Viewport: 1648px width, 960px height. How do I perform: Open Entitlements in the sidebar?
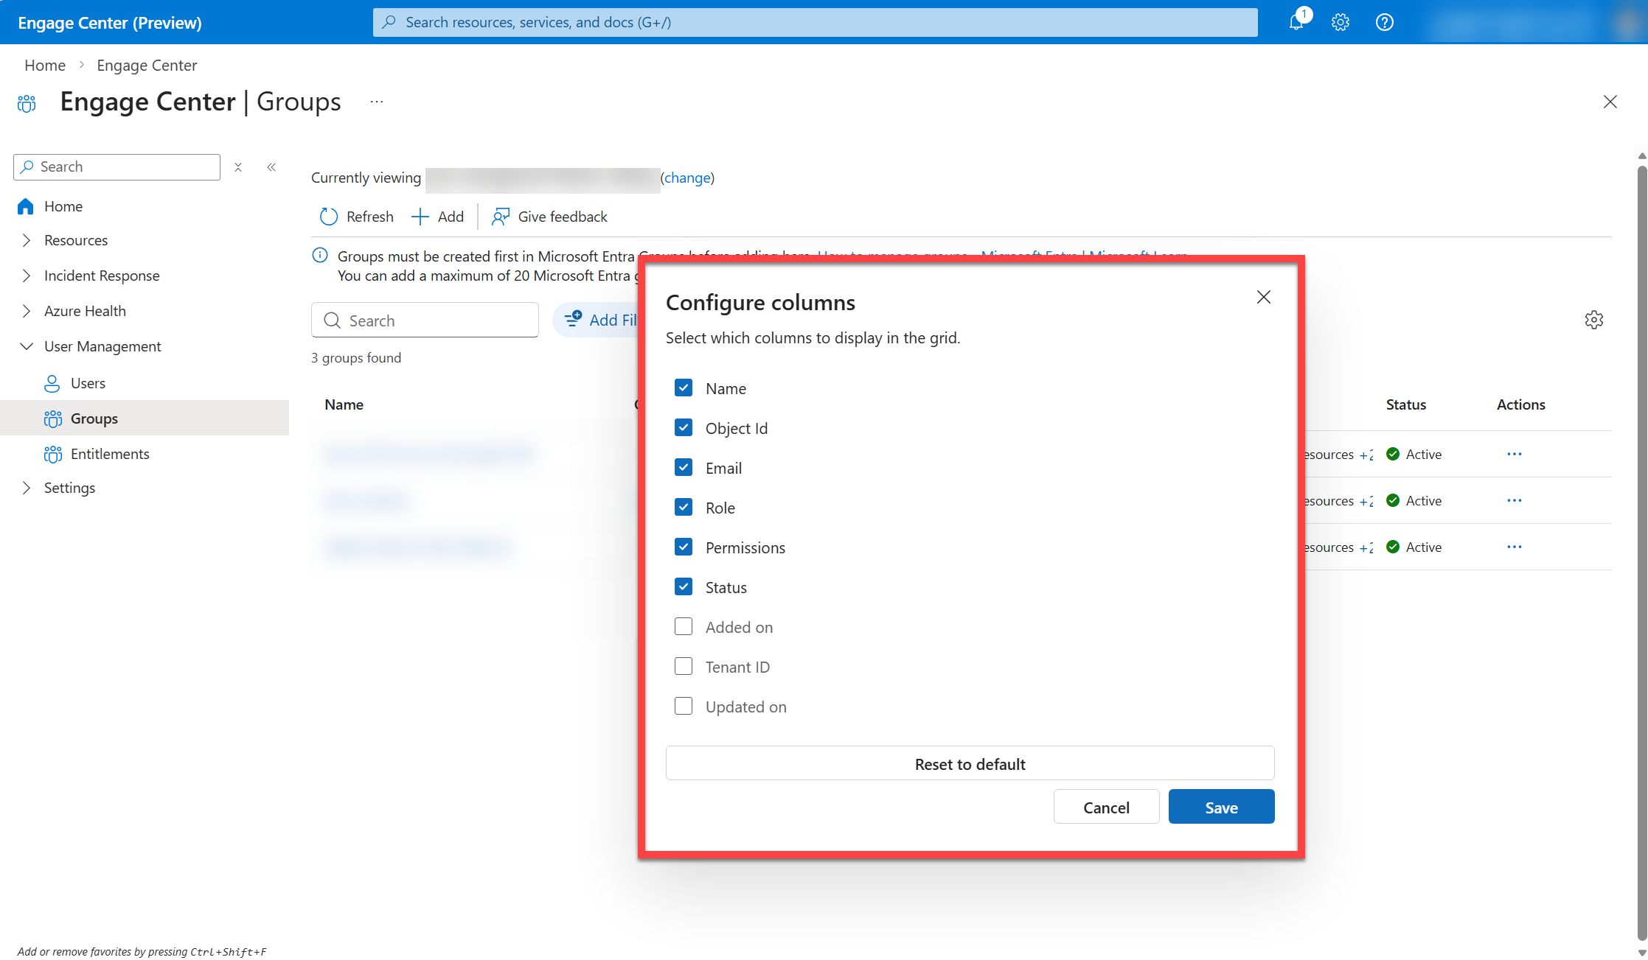click(110, 454)
